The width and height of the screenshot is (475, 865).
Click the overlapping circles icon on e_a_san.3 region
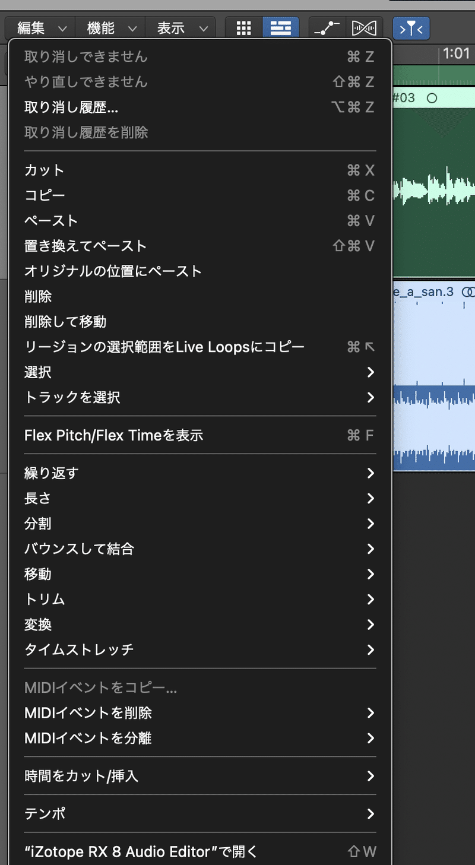[x=469, y=291]
